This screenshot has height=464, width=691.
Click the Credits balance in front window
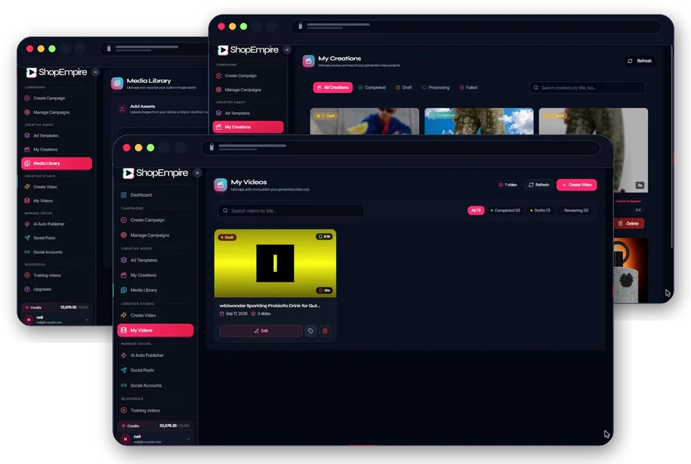pyautogui.click(x=175, y=426)
